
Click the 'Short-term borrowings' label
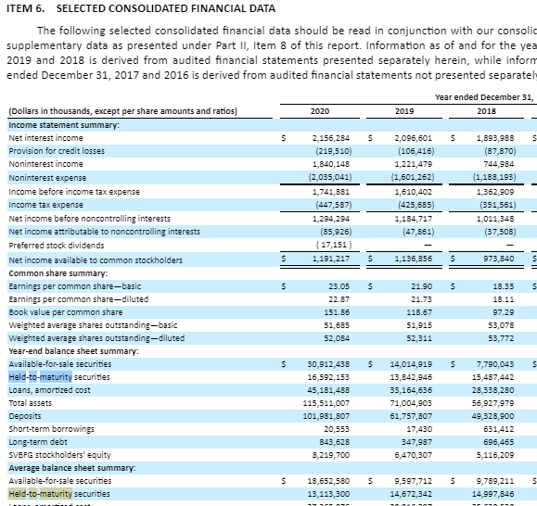click(x=51, y=429)
